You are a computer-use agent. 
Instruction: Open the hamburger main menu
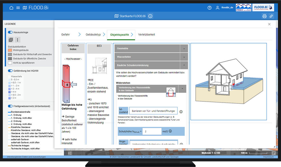click(18, 8)
